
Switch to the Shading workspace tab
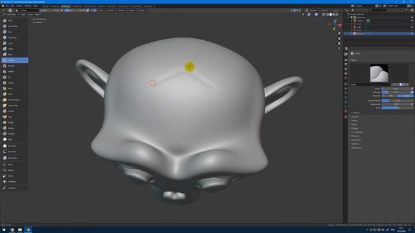(x=101, y=6)
